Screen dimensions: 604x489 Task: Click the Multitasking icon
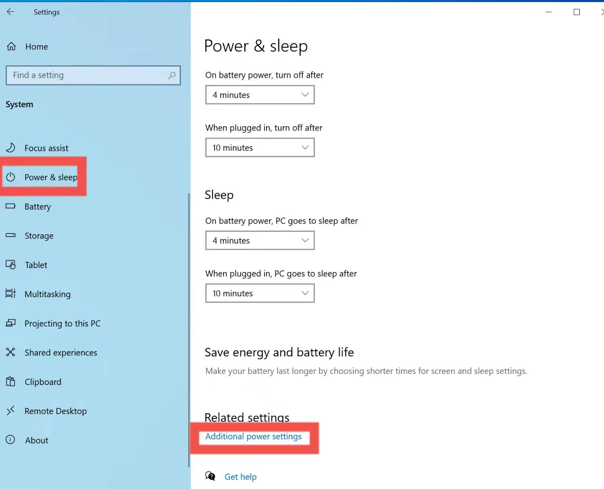point(11,294)
